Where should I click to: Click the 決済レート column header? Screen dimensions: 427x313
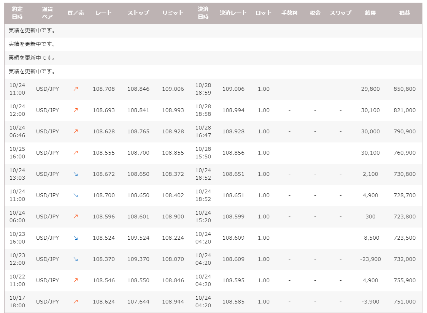pyautogui.click(x=233, y=13)
